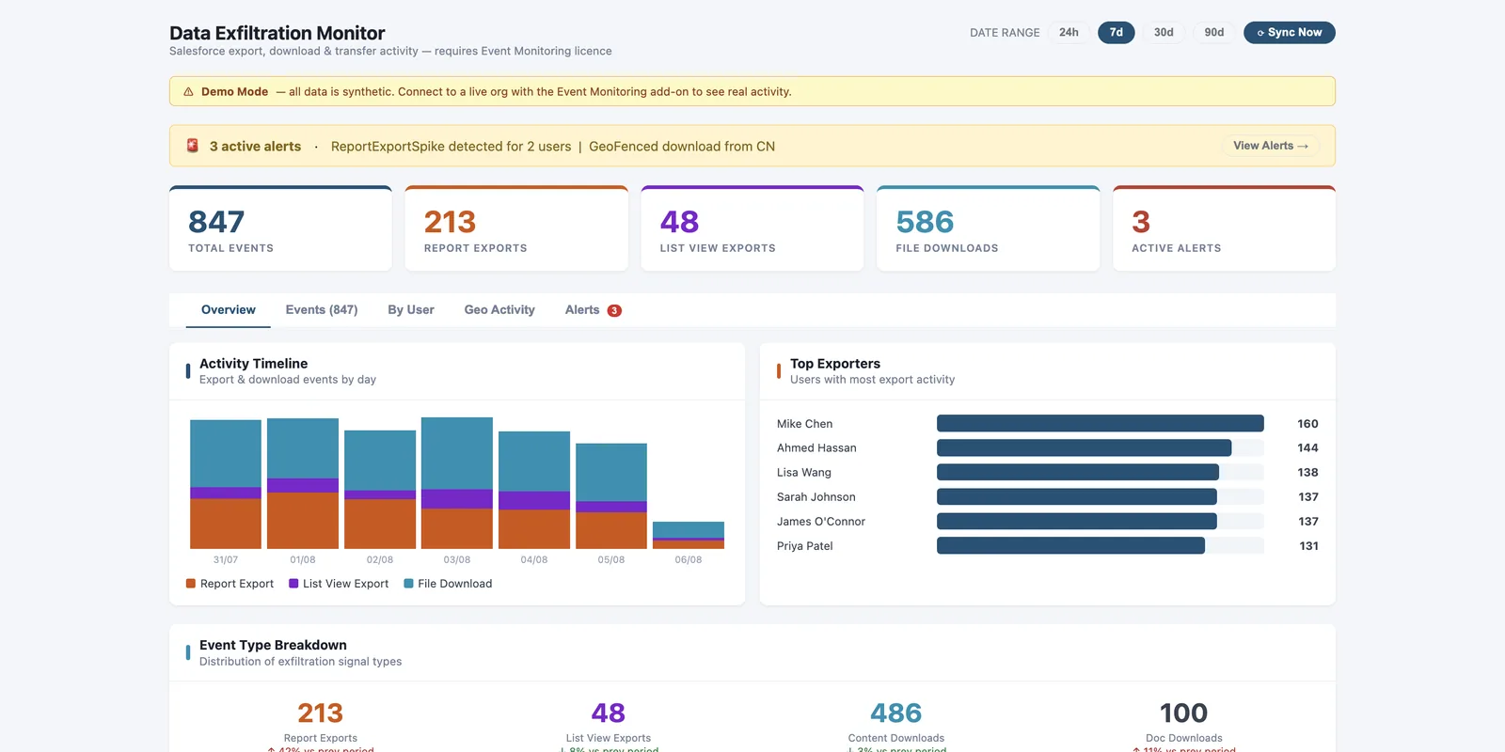Click the breakdown 213 Report Exports figure
Image resolution: width=1505 pixels, height=752 pixels.
(x=320, y=713)
